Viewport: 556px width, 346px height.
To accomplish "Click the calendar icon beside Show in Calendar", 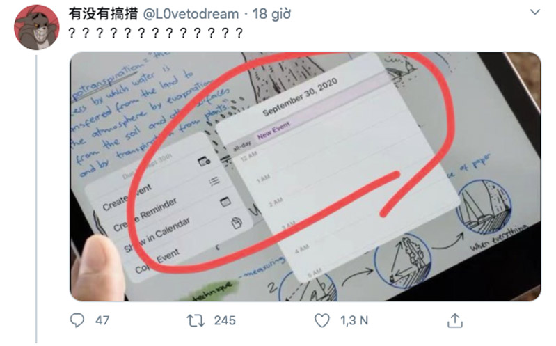I will pos(225,202).
